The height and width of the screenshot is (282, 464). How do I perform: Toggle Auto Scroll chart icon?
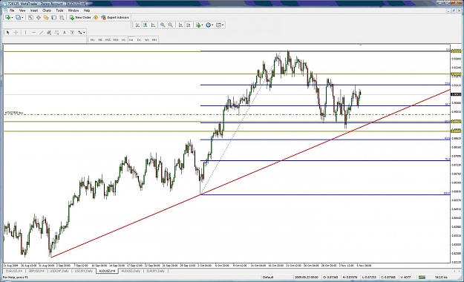[180, 25]
